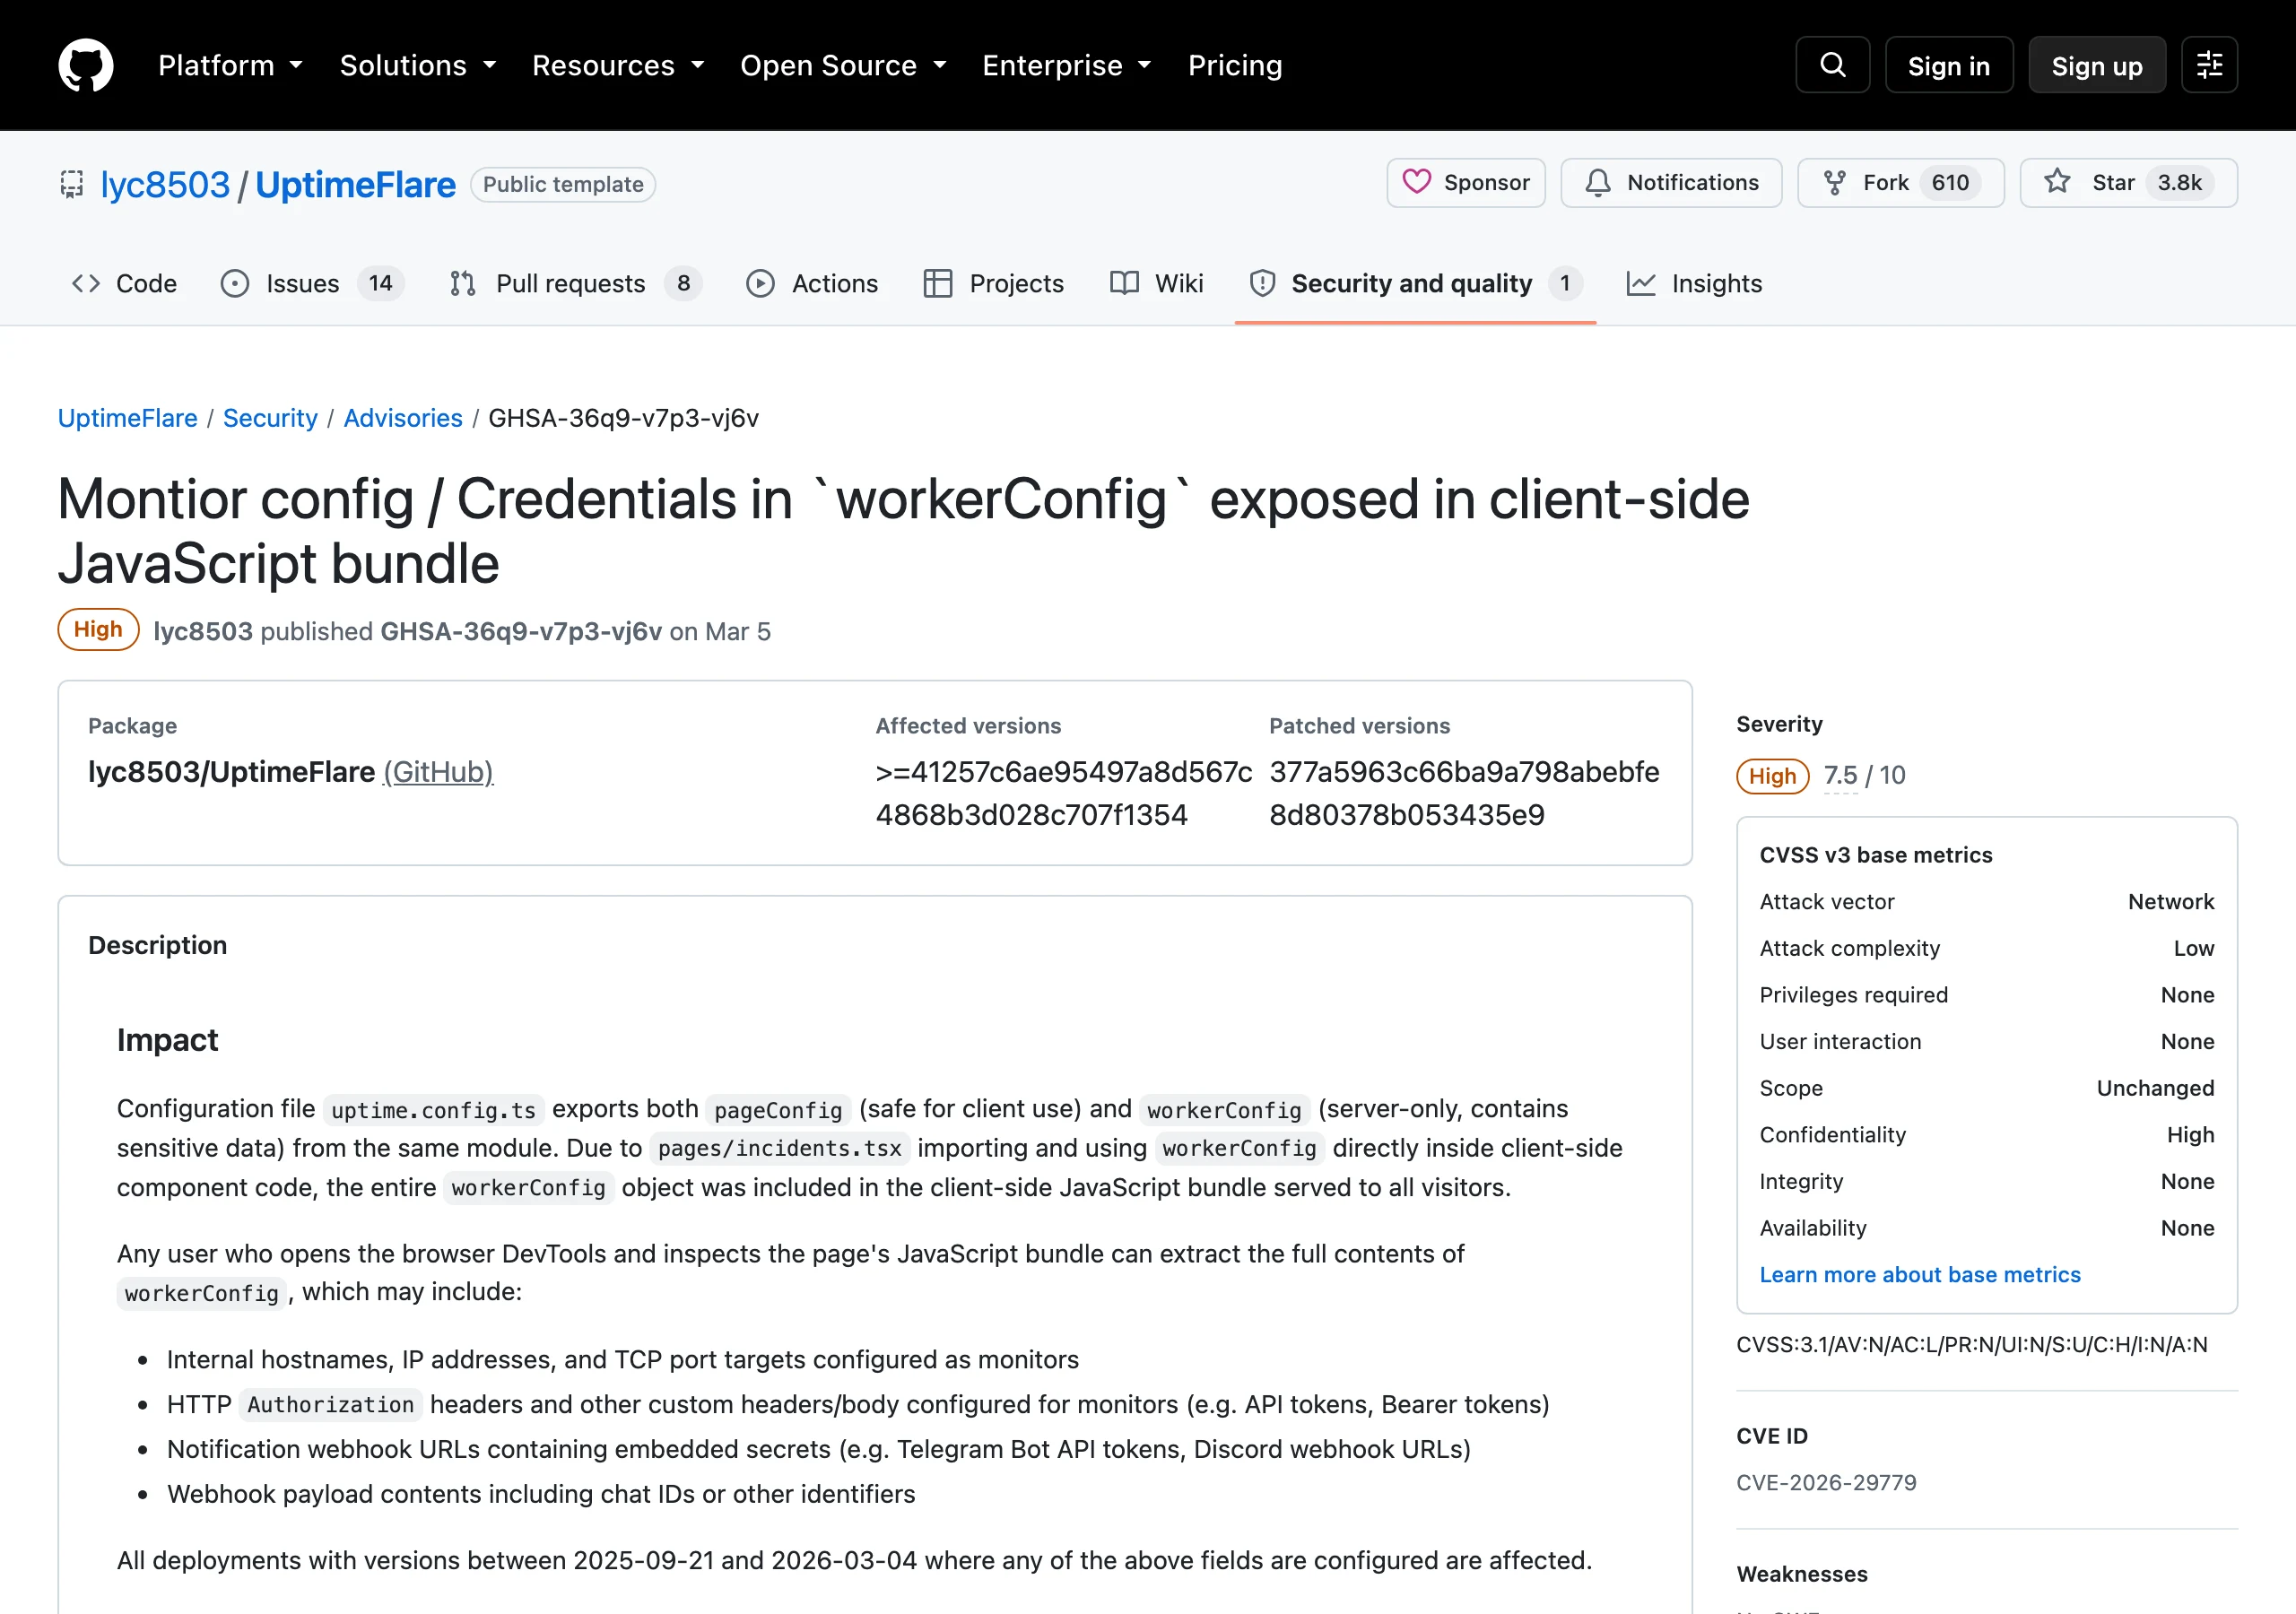Click the Security breadcrumb link

[x=270, y=418]
